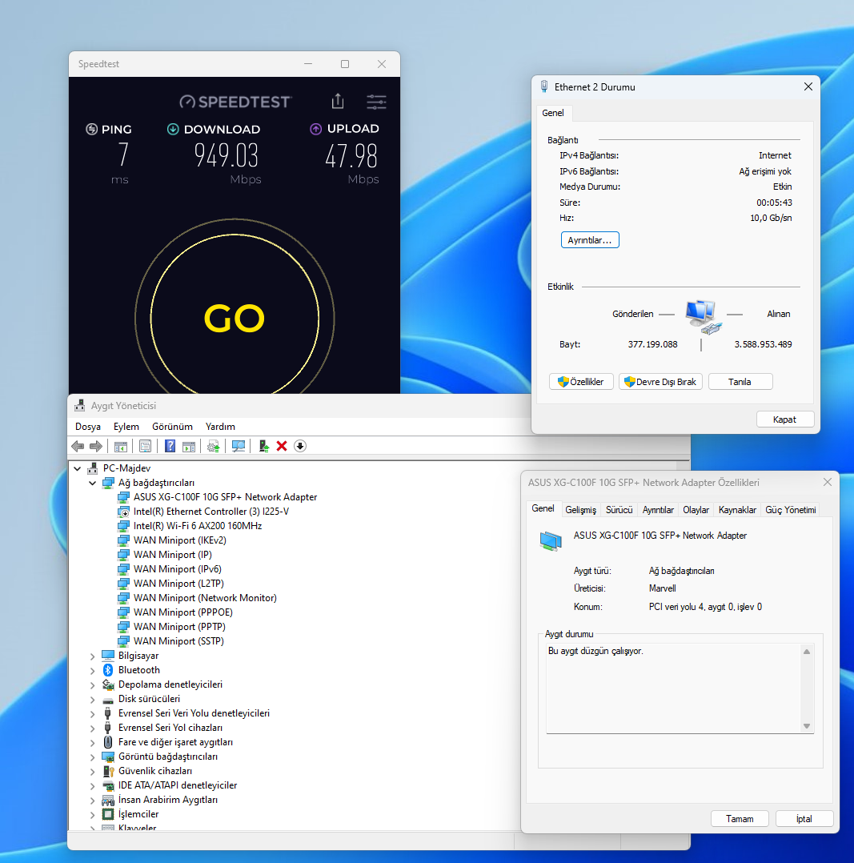Click Devre Dışı Bırak button

pos(660,381)
